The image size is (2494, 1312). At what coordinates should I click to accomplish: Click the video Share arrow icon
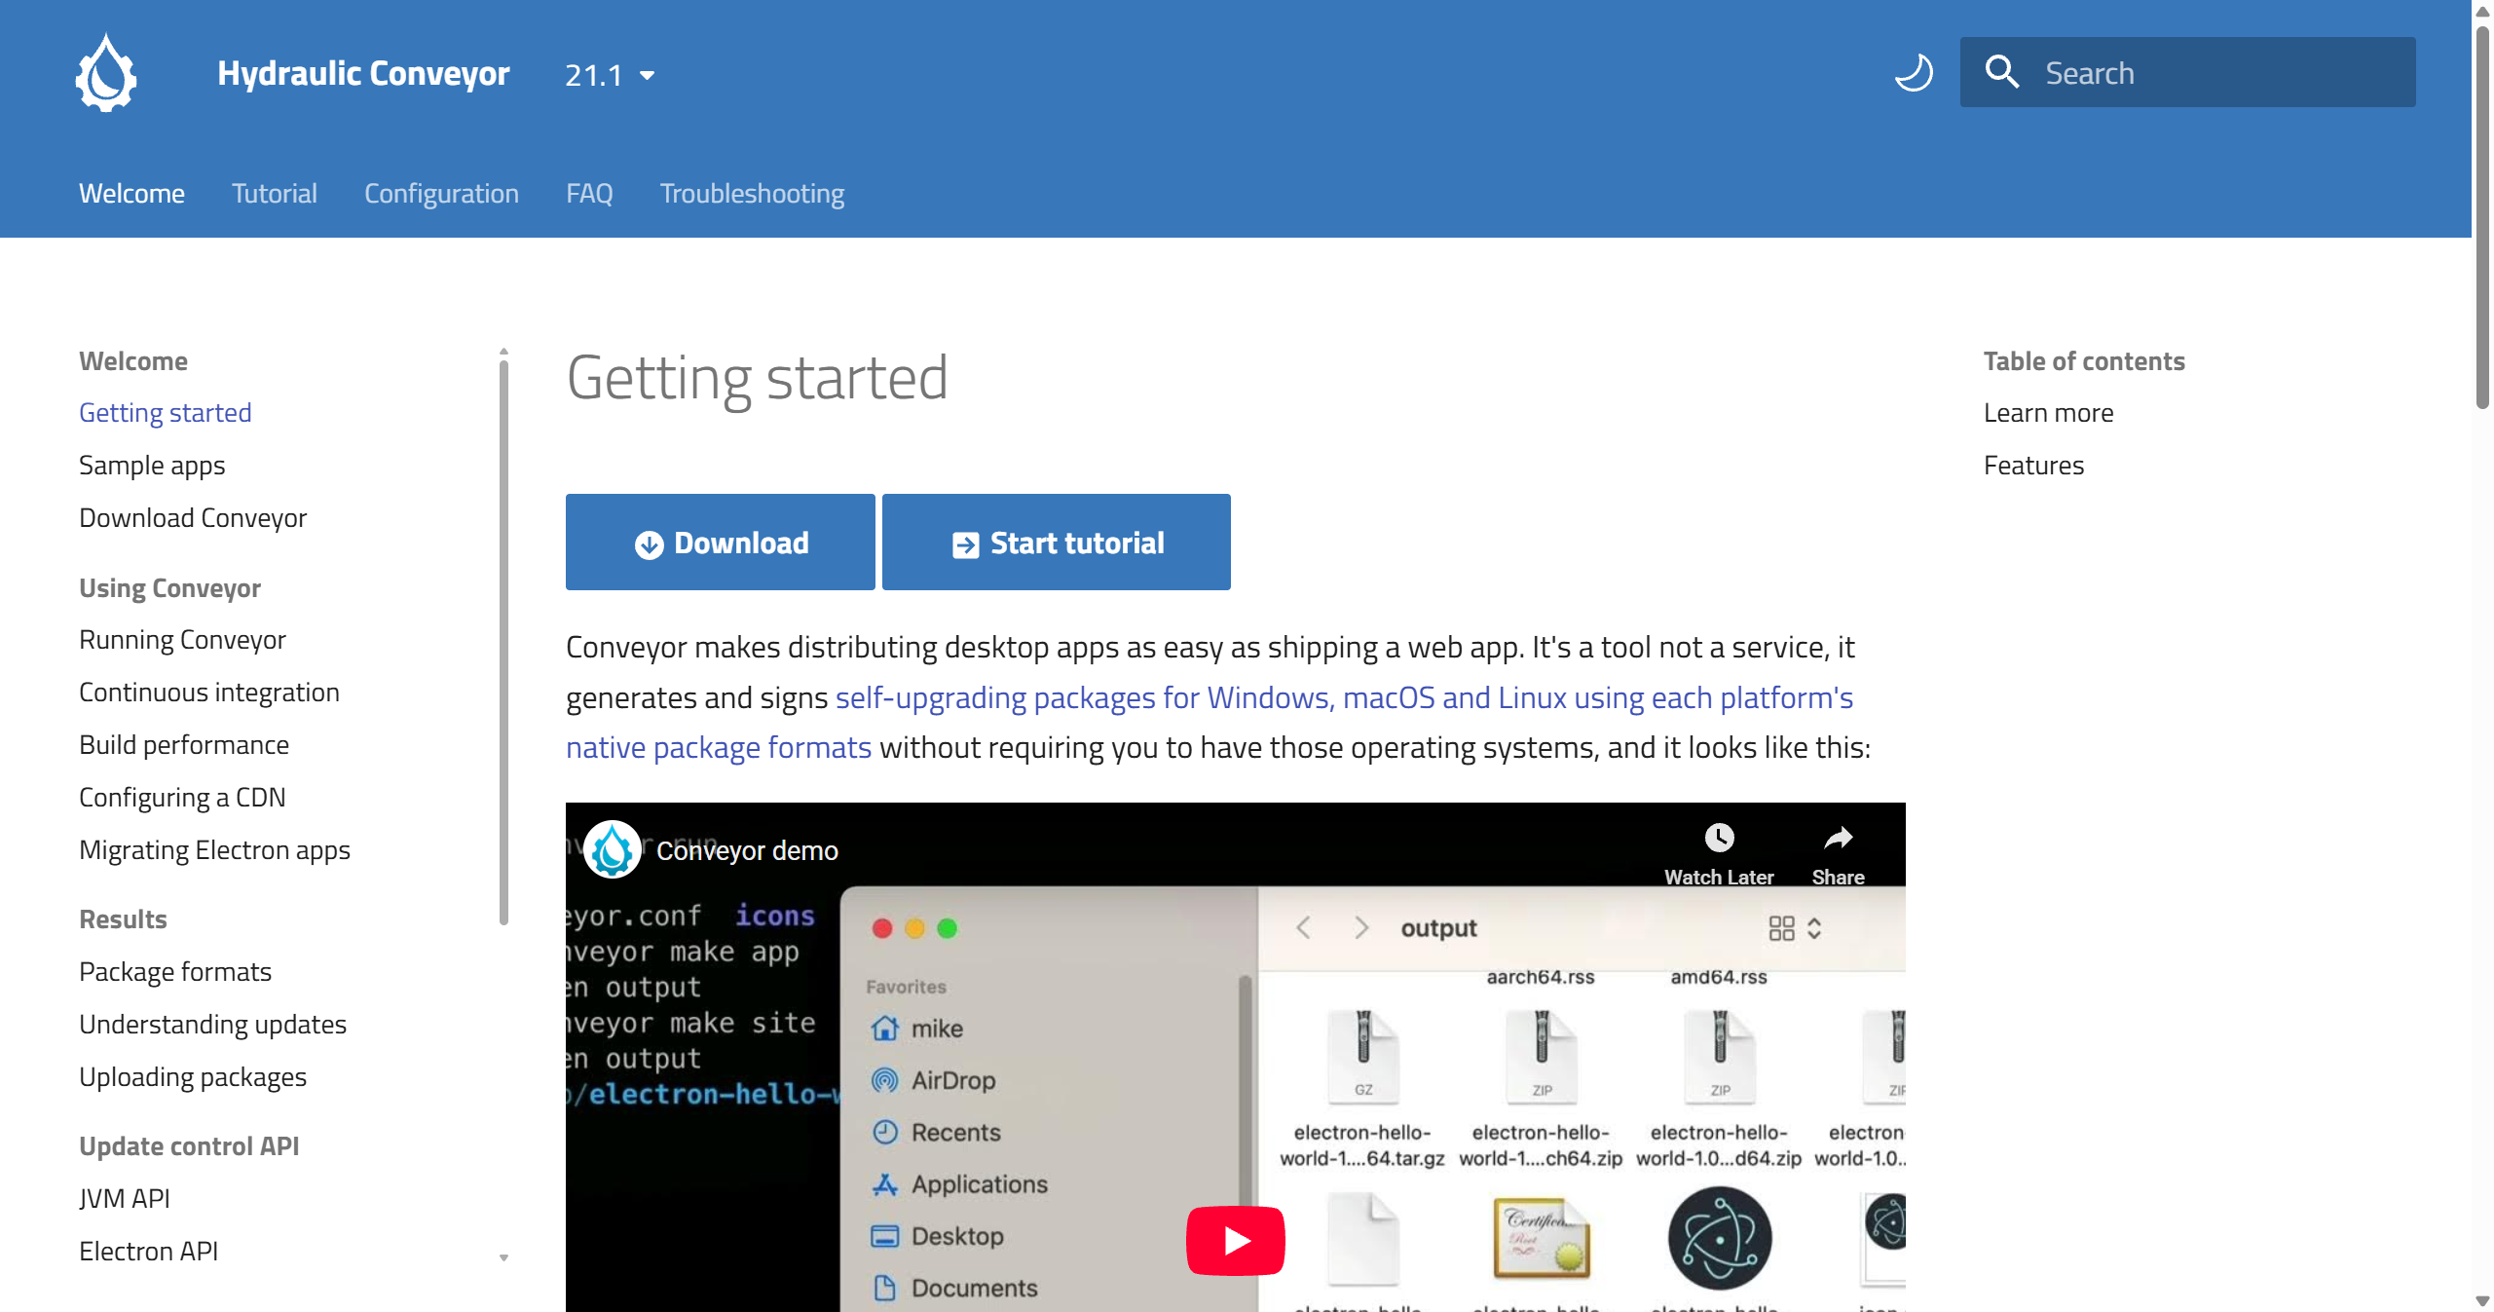coord(1838,838)
